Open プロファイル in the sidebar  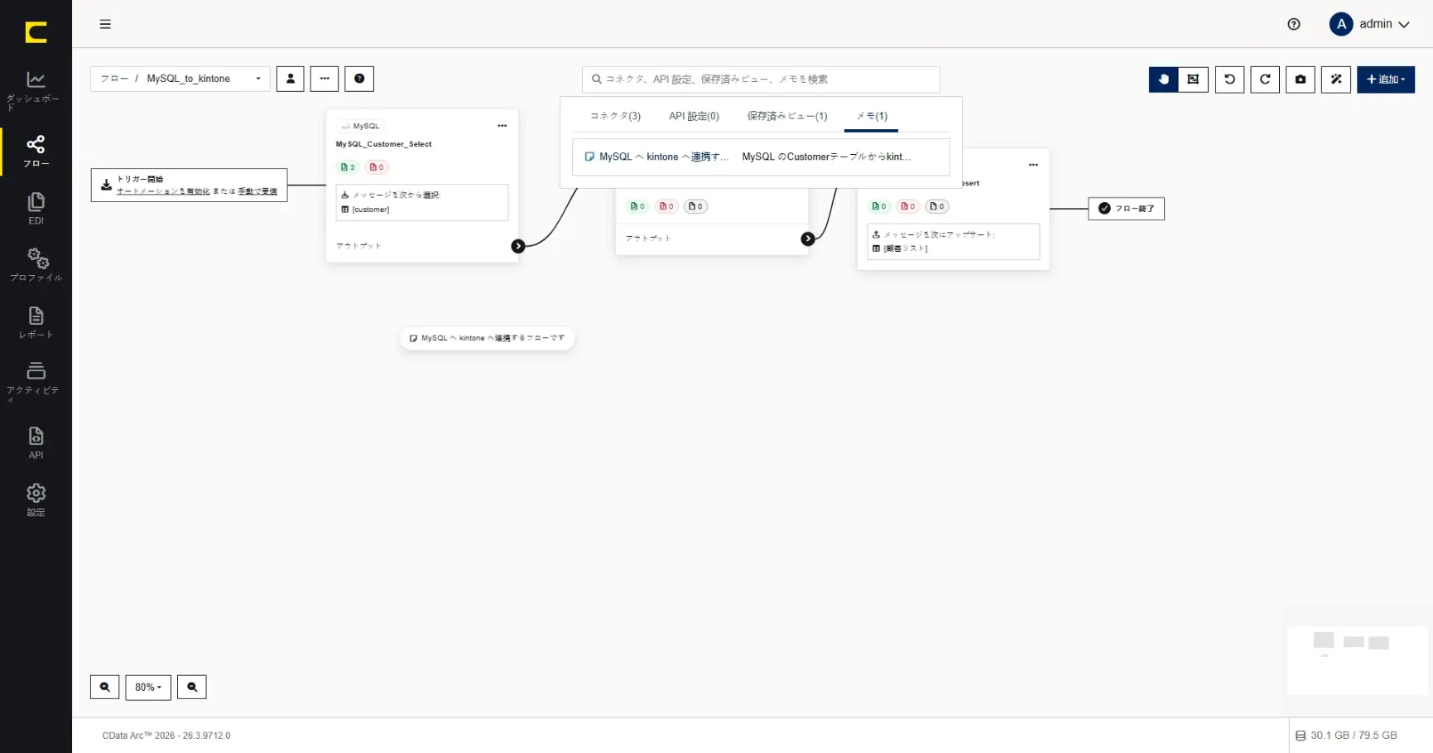point(36,265)
